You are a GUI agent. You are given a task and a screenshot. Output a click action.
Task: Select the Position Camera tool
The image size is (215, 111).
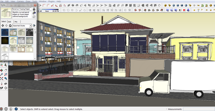2,84
